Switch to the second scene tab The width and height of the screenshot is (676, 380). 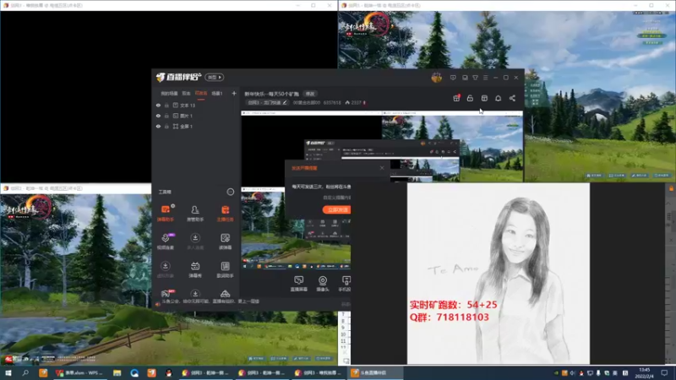[x=186, y=93]
